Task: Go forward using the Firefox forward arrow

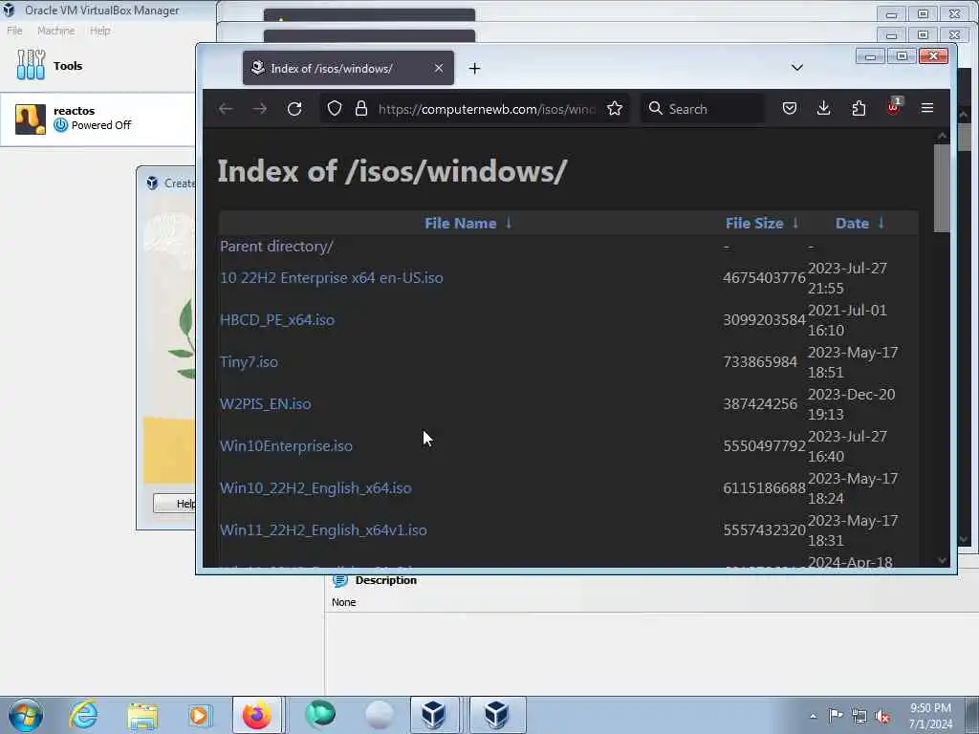Action: [260, 109]
